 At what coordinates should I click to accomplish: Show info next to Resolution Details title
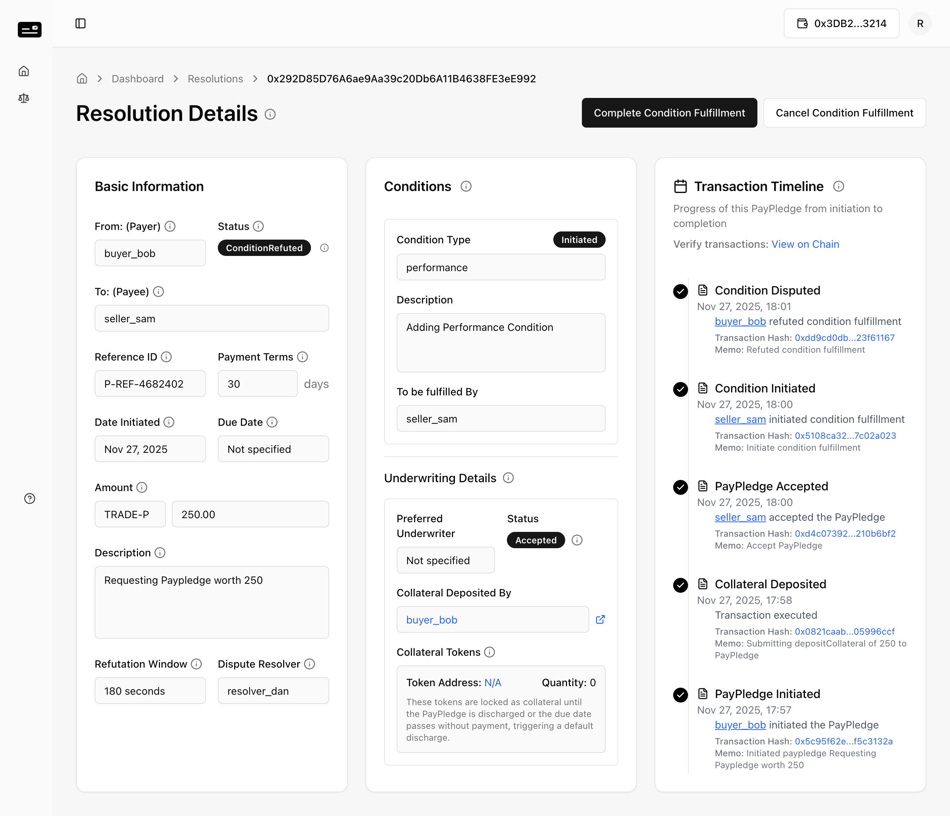(270, 114)
